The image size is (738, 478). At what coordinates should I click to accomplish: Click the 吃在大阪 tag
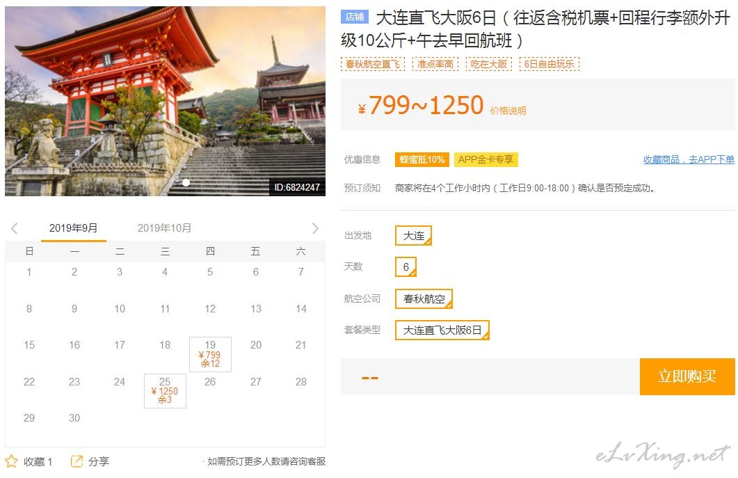488,64
